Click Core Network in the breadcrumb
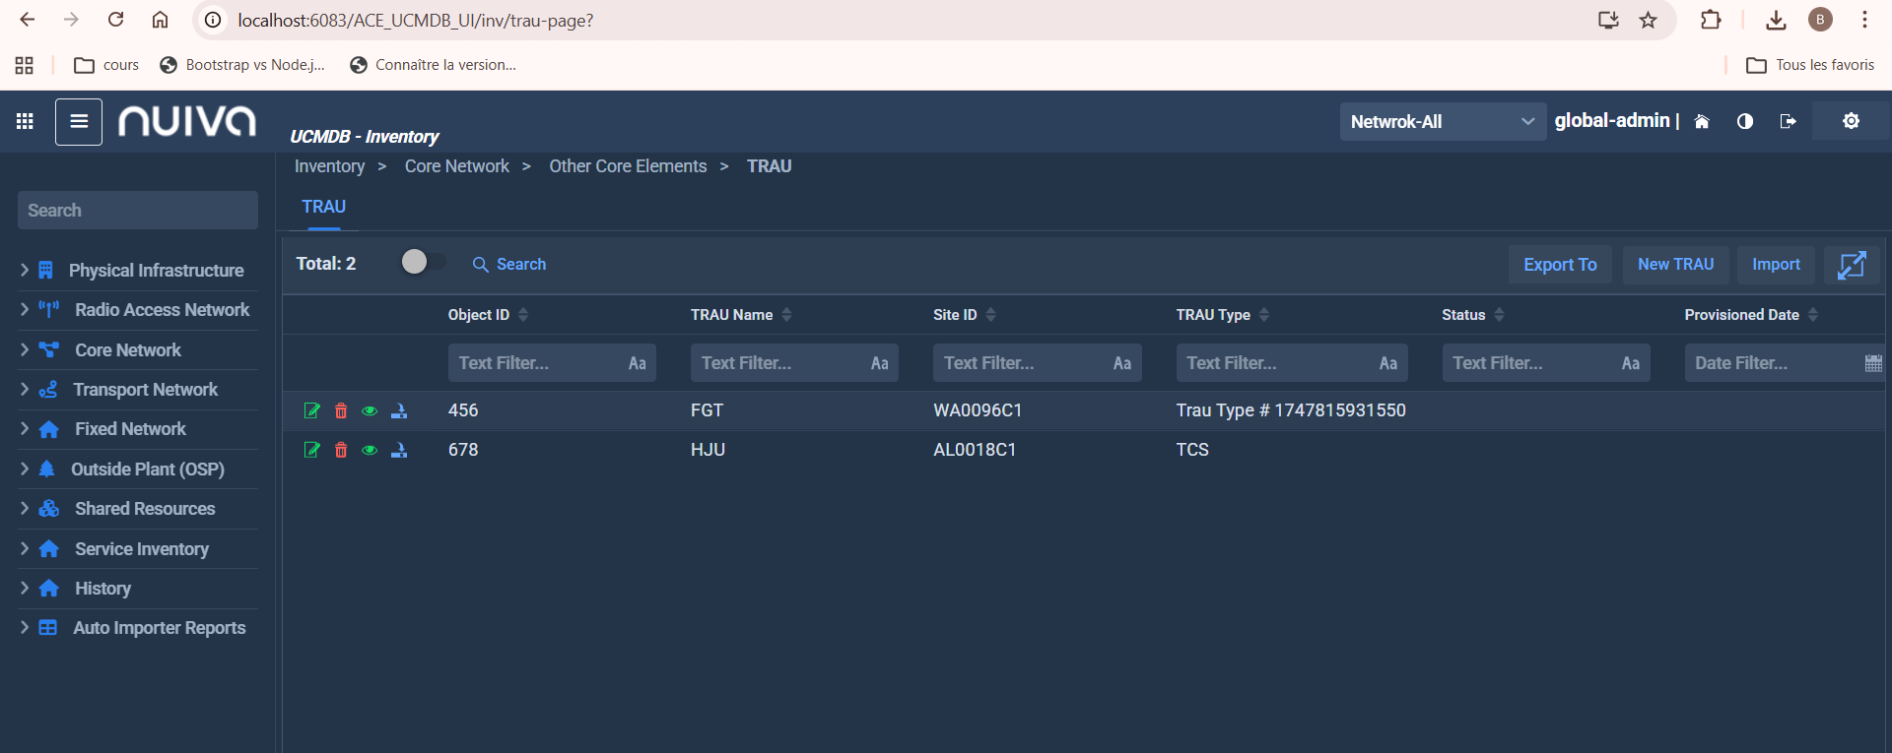The image size is (1892, 753). click(456, 166)
